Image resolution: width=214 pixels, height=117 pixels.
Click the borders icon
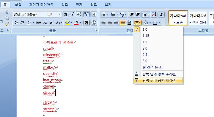click(155, 23)
